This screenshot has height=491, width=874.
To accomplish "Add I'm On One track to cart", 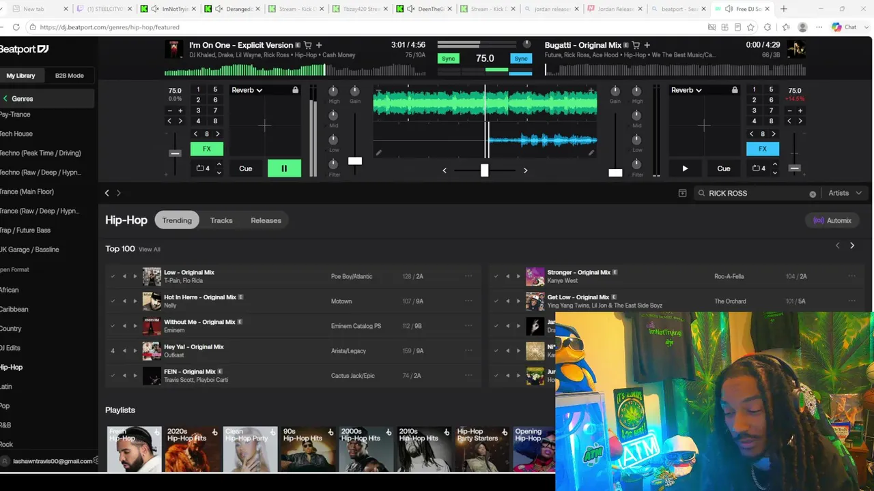I will coord(308,45).
